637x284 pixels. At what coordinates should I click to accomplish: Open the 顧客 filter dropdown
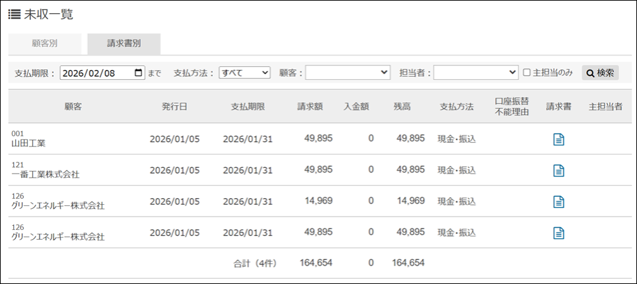pos(348,73)
